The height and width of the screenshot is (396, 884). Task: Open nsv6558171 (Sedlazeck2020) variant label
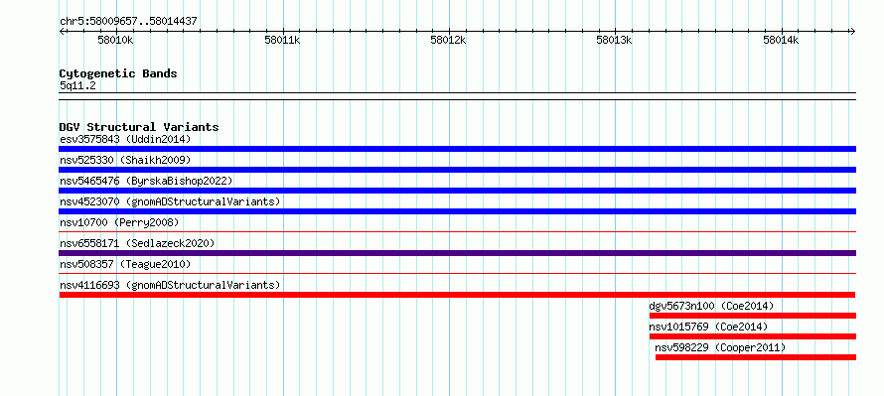point(137,243)
